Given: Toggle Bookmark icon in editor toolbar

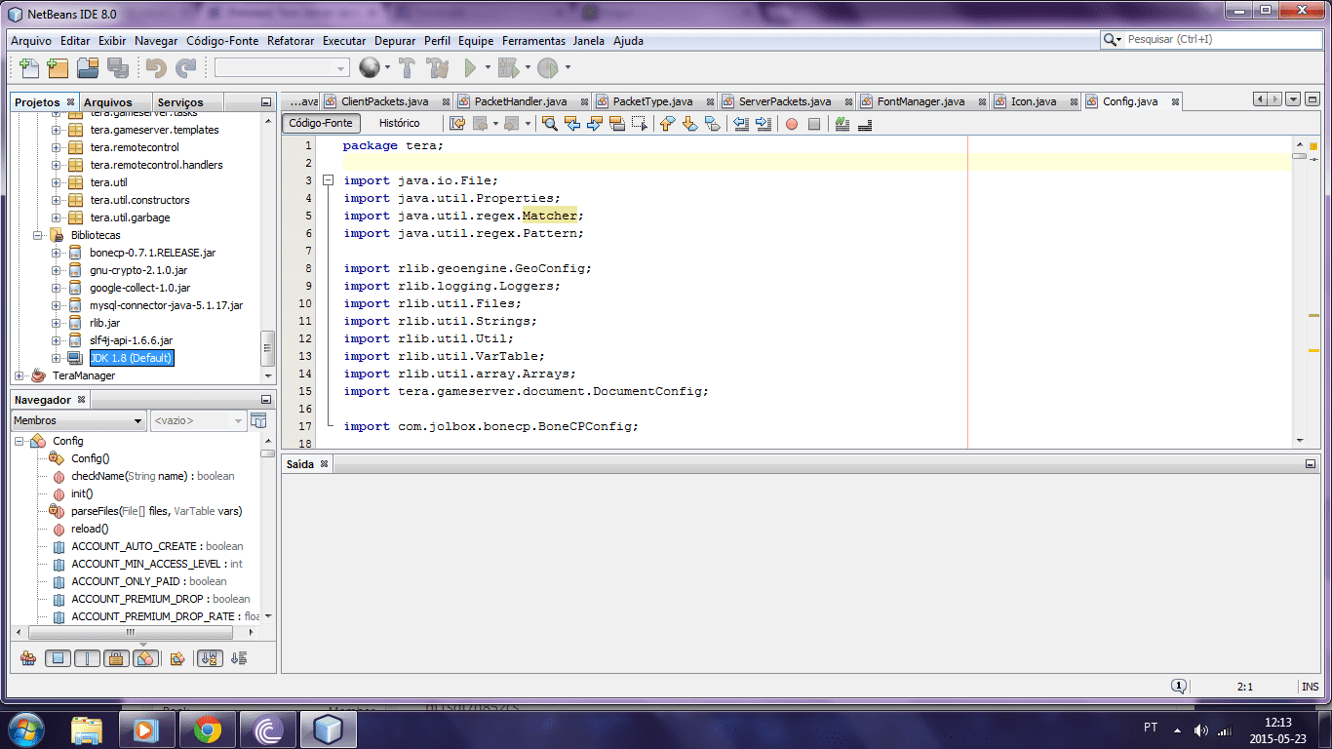Looking at the screenshot, I should (x=713, y=124).
